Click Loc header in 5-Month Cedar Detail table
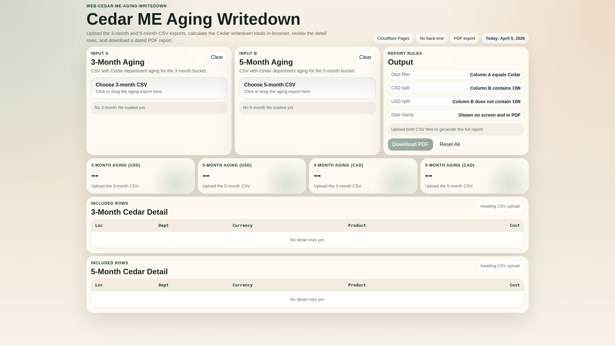 point(99,285)
